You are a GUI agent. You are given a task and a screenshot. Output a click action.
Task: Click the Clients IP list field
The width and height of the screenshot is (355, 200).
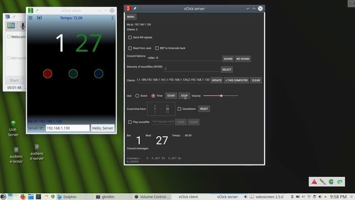click(173, 80)
